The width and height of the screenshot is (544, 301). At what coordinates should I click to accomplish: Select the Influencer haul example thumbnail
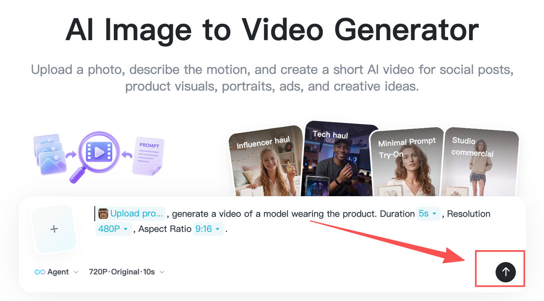point(265,161)
